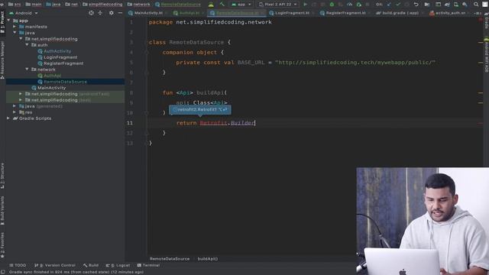Collapse the auth package arrow
Image resolution: width=489 pixels, height=275 pixels.
coord(27,45)
